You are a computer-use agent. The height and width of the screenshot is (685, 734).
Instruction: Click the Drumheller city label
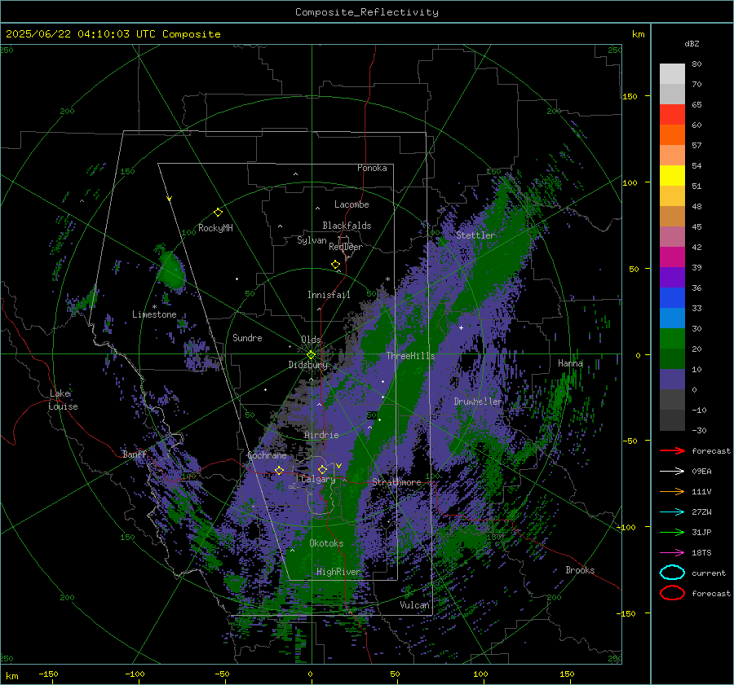pyautogui.click(x=479, y=402)
